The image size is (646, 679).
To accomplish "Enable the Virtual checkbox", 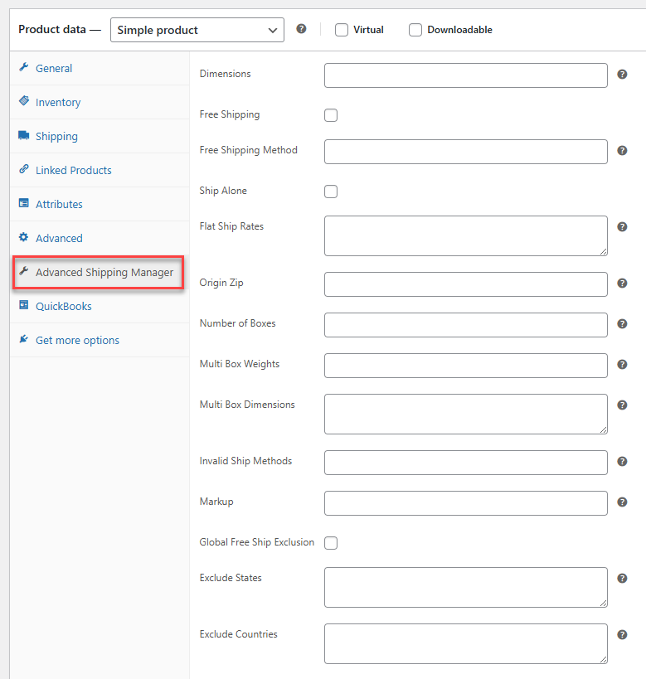I will 342,30.
